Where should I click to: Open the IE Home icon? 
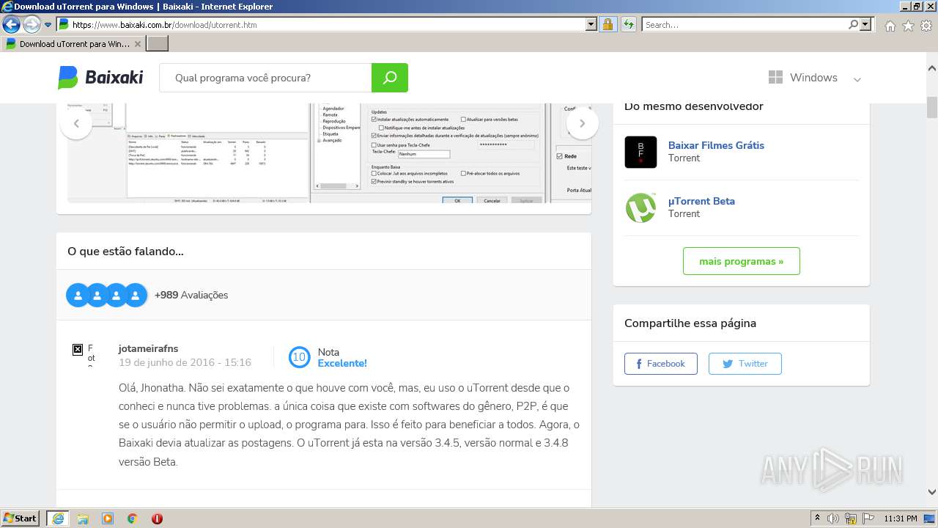[x=890, y=26]
